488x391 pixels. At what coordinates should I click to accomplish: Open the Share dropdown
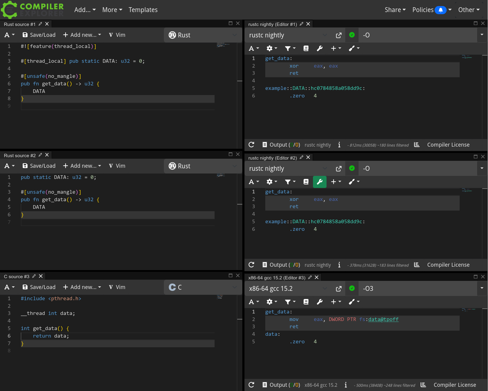click(395, 10)
